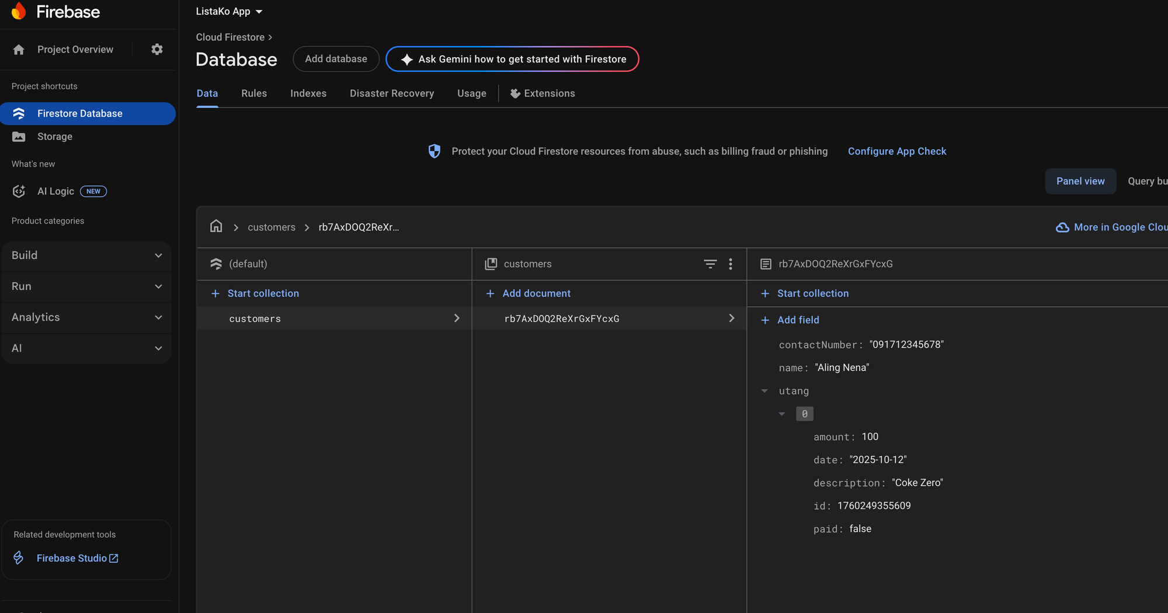Screen dimensions: 1168x613
Task: Collapse index 0 of utang array
Action: click(781, 414)
